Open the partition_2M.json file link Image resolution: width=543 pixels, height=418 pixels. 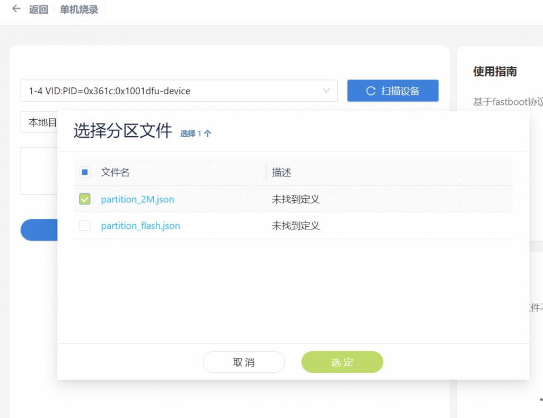tap(137, 199)
